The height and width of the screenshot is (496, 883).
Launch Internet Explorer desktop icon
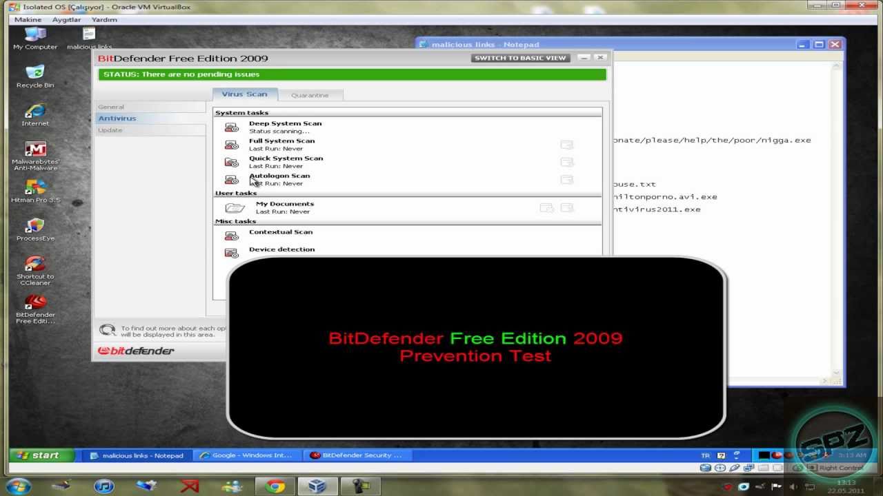[35, 114]
